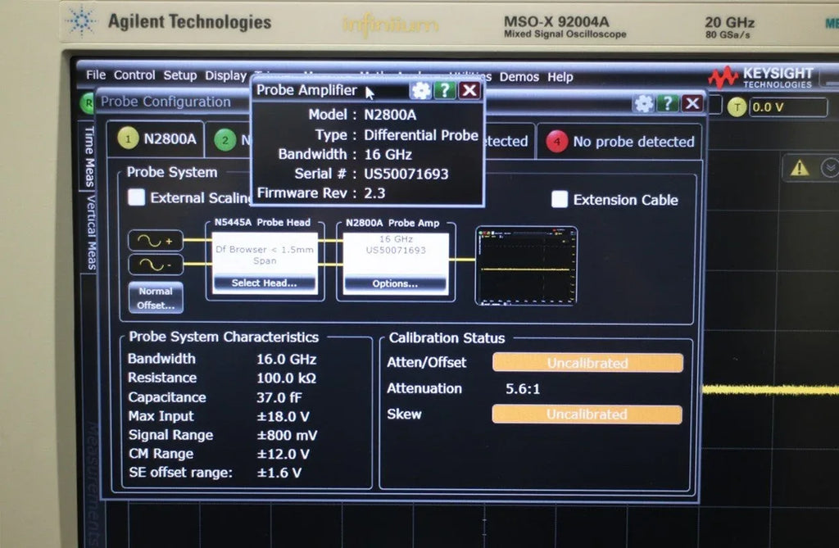
Task: Click Max Input ±18.0 V value
Action: click(x=283, y=416)
